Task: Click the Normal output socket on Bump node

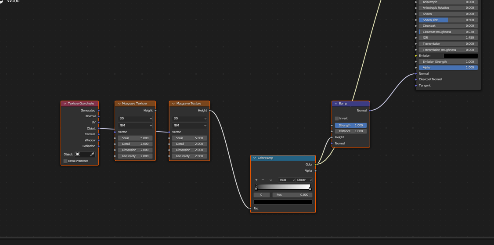Action: pyautogui.click(x=370, y=111)
